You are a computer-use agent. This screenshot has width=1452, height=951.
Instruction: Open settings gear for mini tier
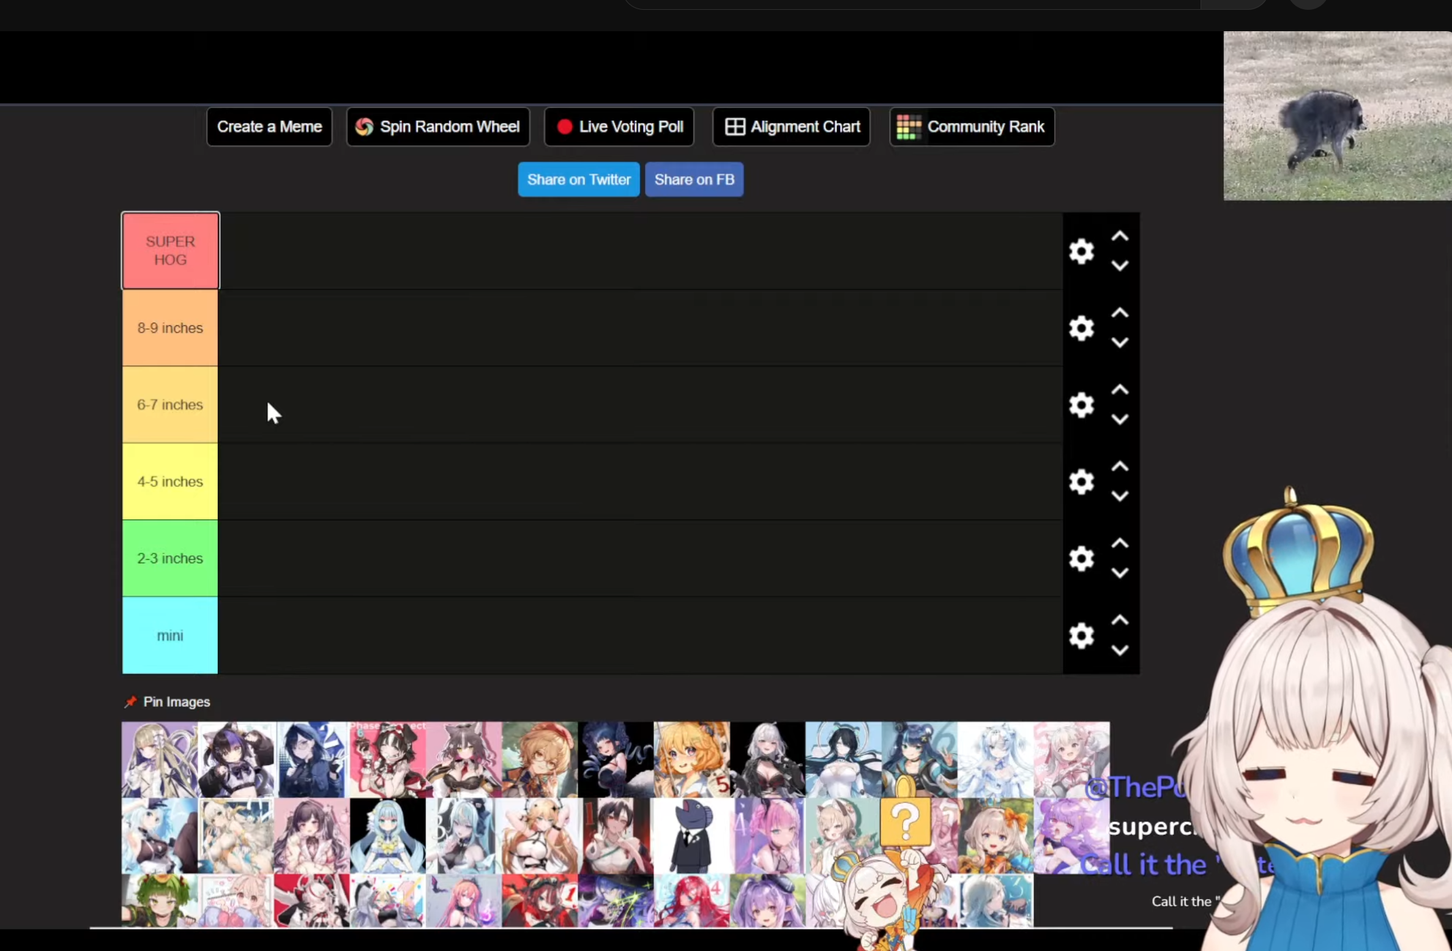click(x=1081, y=635)
